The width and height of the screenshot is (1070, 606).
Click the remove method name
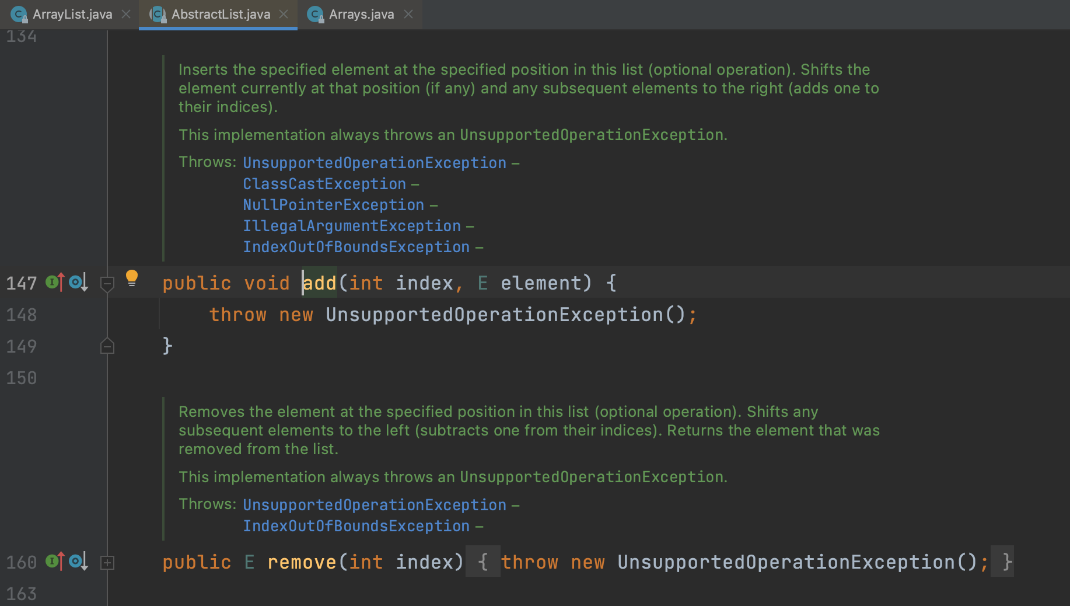302,562
